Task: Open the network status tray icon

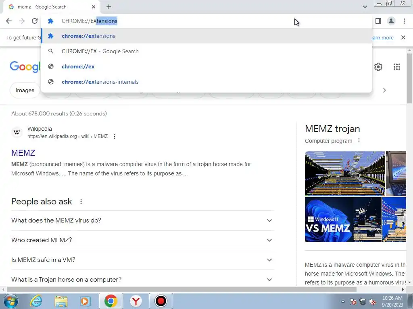Action: (x=363, y=301)
